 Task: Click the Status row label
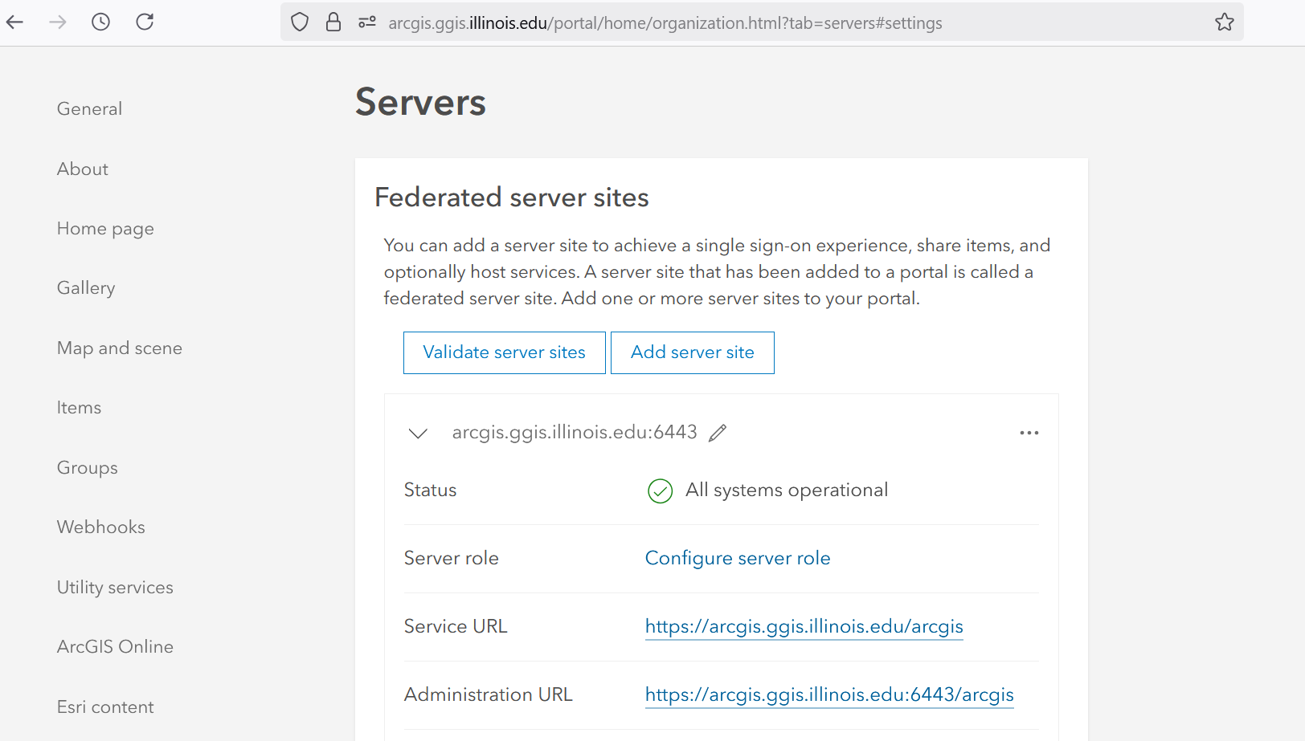click(430, 491)
